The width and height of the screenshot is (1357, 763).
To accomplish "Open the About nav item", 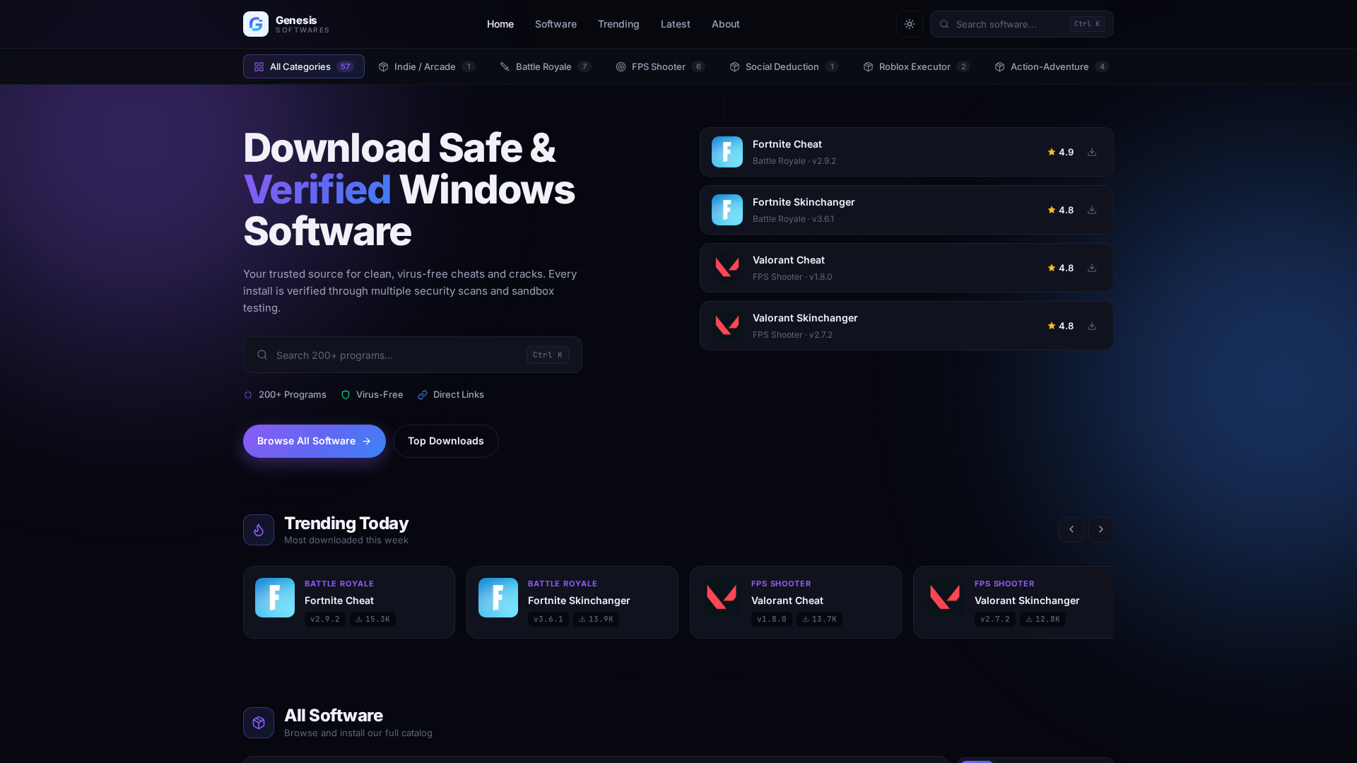I will [x=726, y=24].
